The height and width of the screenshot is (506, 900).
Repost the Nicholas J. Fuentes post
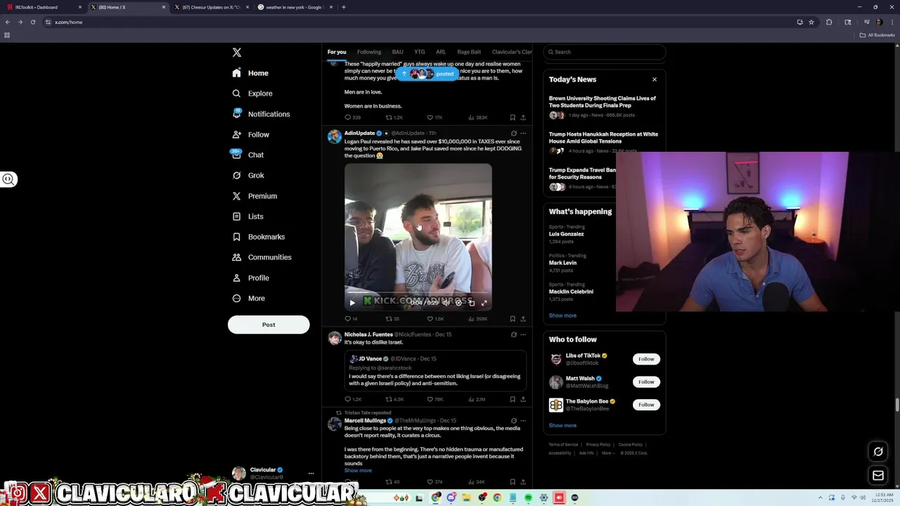tap(394, 399)
